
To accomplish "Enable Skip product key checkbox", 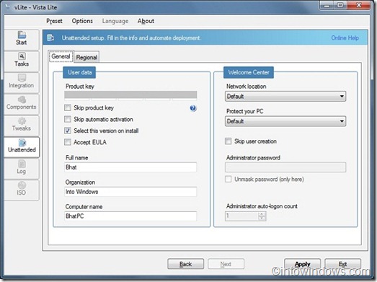I will point(68,107).
